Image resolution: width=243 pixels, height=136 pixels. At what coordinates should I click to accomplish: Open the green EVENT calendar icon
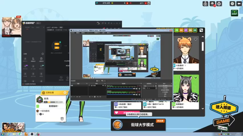[234, 13]
